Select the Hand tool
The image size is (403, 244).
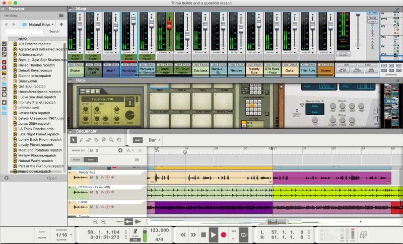point(119,139)
